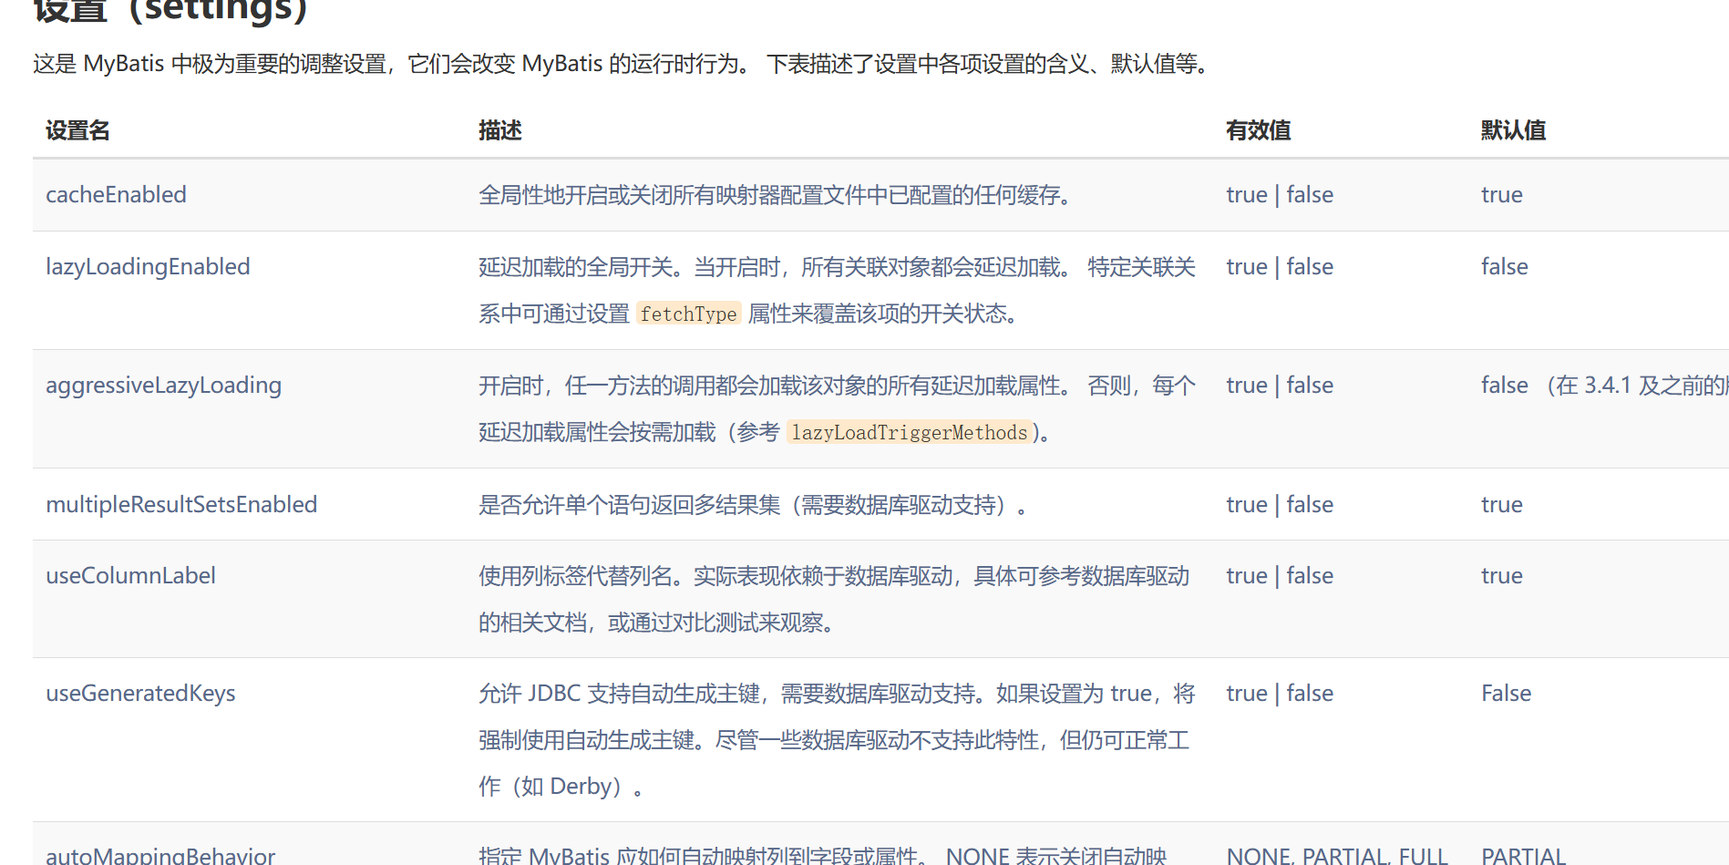Select the autoMappingBehavior setting name
The width and height of the screenshot is (1729, 865).
click(160, 855)
